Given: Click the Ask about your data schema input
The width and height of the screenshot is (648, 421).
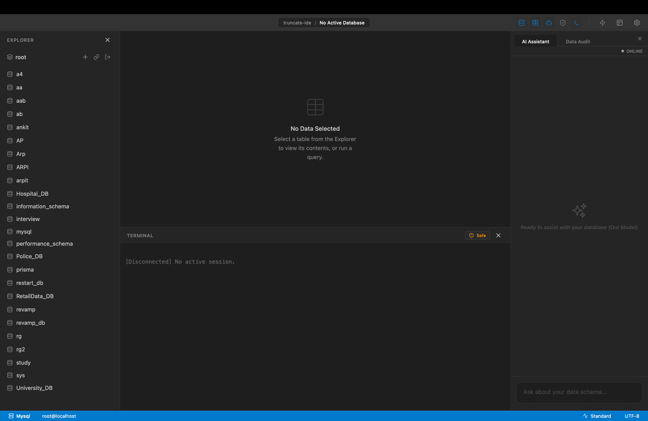Looking at the screenshot, I should [579, 392].
